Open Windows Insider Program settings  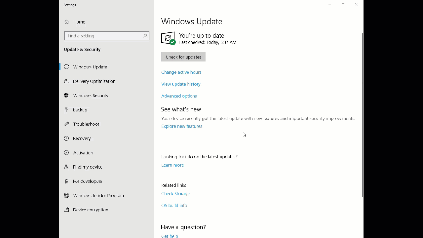(107, 195)
